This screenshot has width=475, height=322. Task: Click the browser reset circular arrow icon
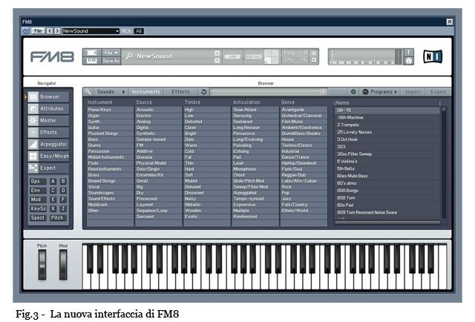203,92
